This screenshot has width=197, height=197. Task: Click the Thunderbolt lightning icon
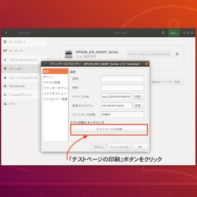(x=5, y=86)
